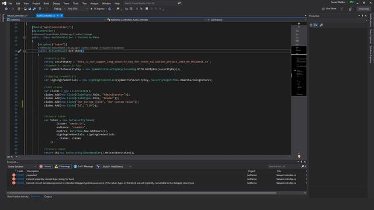This screenshot has width=374, height=210.
Task: Open the Edit menu
Action: tap(18, 3)
